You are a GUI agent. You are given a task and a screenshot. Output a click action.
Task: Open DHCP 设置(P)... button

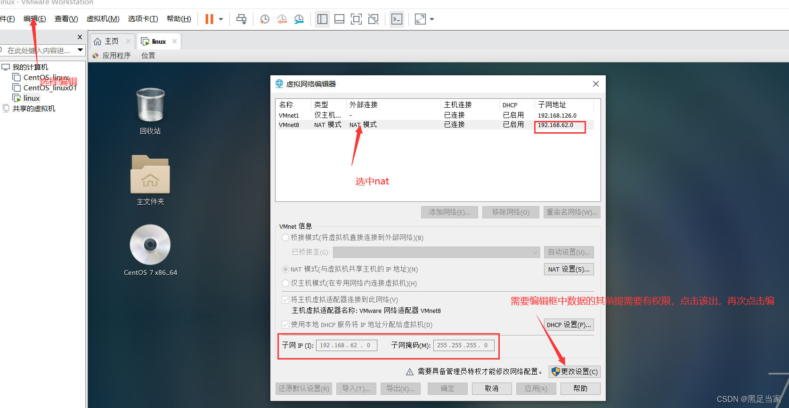coord(569,325)
